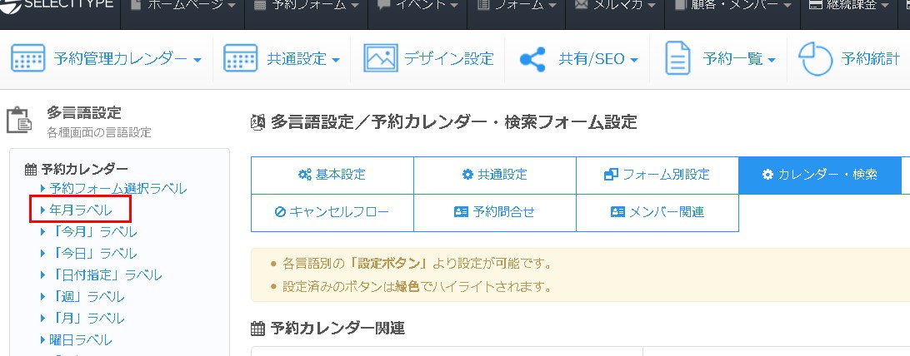Open the イベント menu
The width and height of the screenshot is (910, 356).
click(x=417, y=6)
